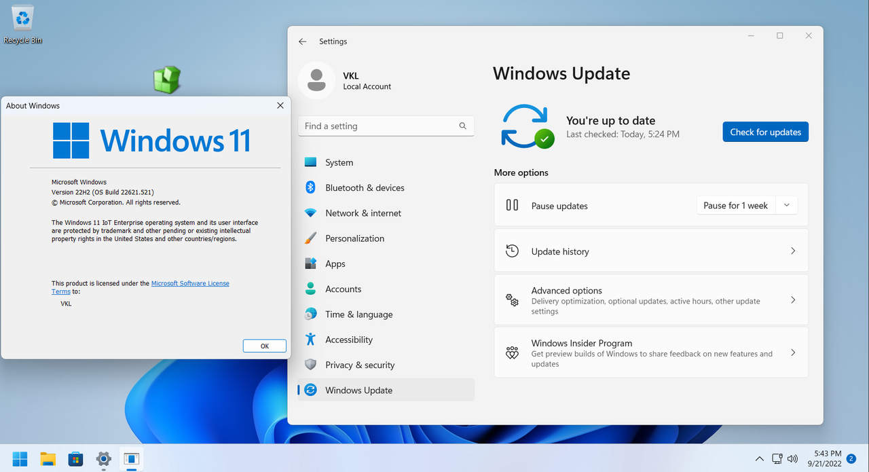Click the Windows 11 logo in About dialog
Viewport: 869px width, 472px height.
[x=152, y=140]
